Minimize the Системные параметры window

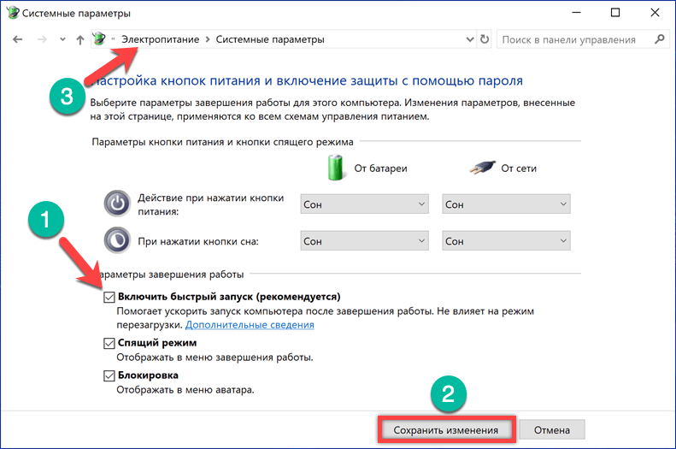576,13
